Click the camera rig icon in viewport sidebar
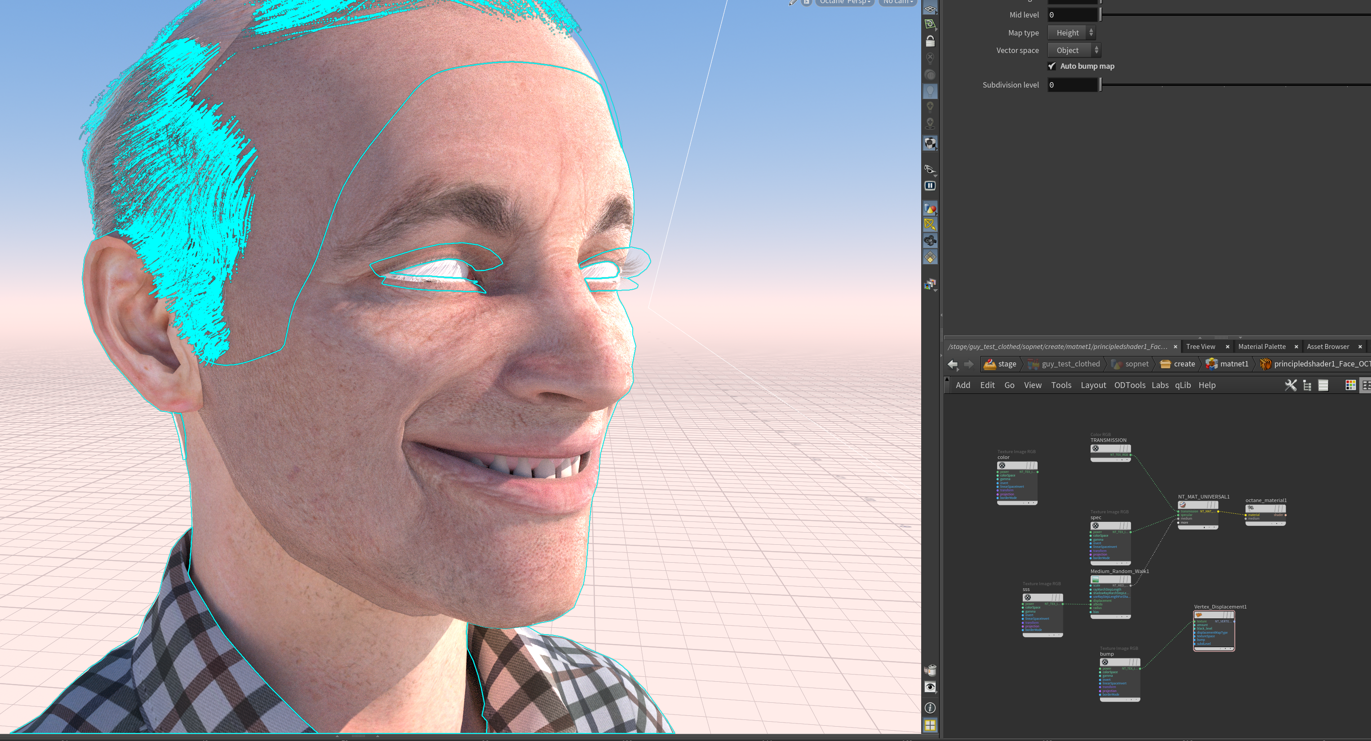This screenshot has width=1371, height=741. (x=930, y=241)
